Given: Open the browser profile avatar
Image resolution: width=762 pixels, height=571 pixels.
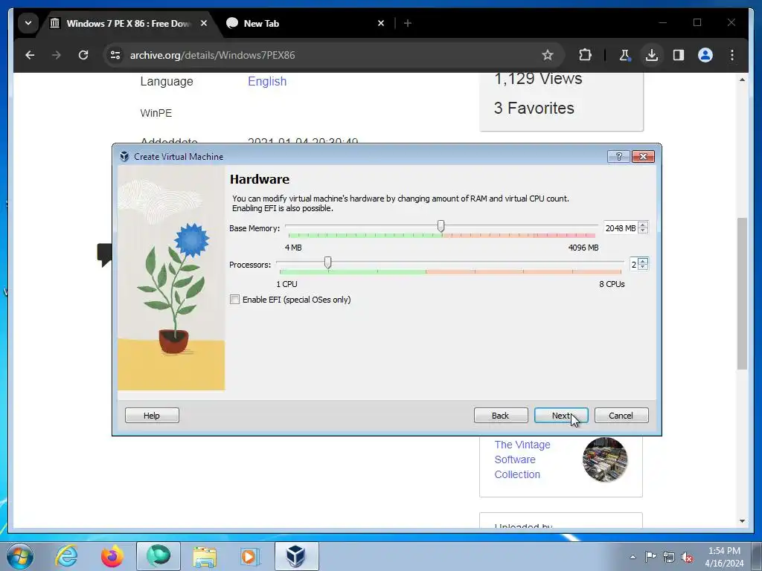Looking at the screenshot, I should click(705, 55).
